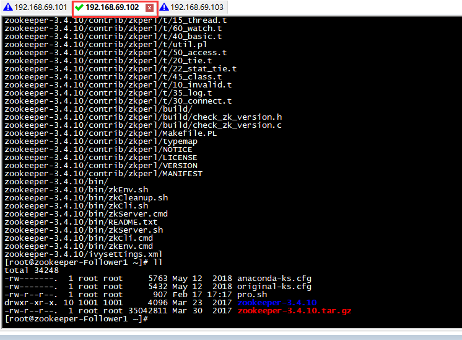Click the green checkmark on the 192.168.69.102 tab
462x340 pixels.
coord(79,7)
